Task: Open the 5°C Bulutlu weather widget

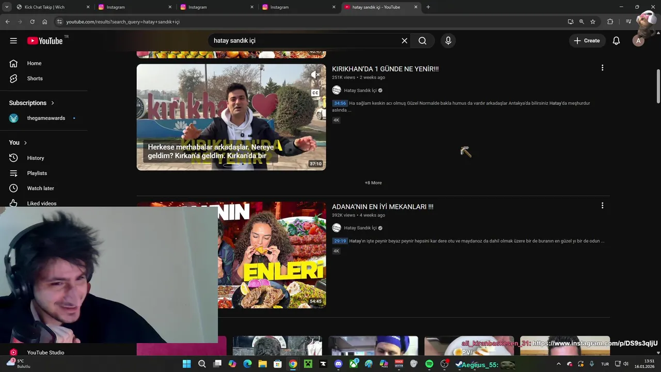Action: click(x=19, y=364)
